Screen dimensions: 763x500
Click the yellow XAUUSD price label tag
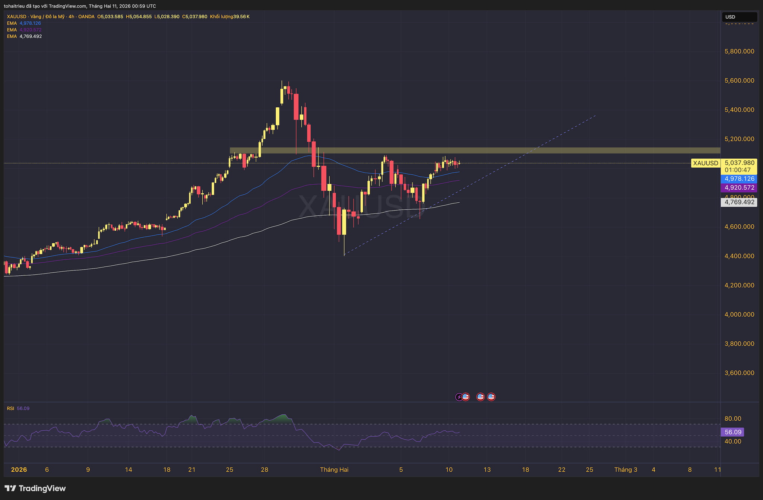(x=705, y=163)
